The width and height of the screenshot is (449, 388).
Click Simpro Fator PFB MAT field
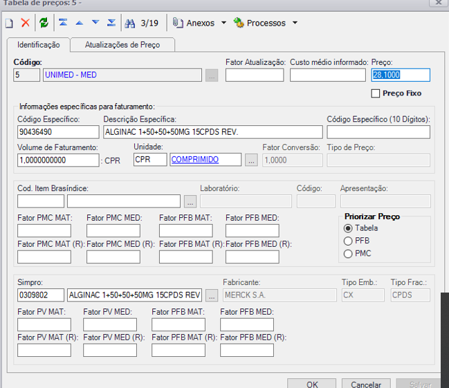[178, 325]
